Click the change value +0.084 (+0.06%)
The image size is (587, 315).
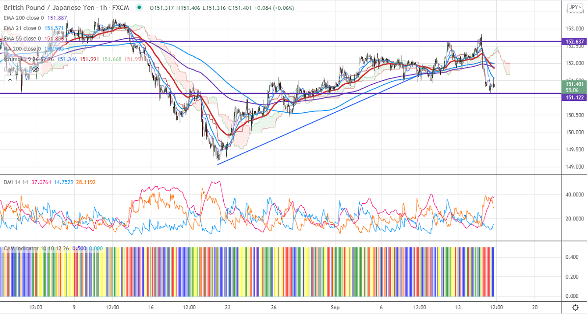[x=274, y=8]
